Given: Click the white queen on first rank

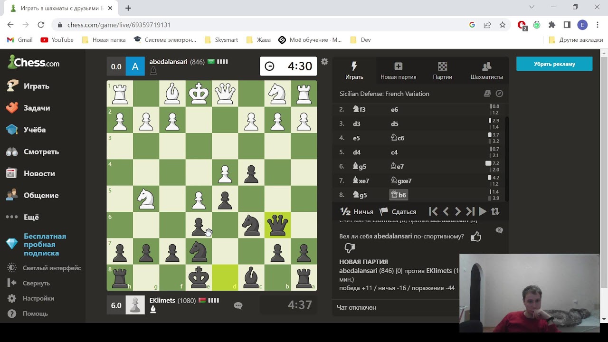Looking at the screenshot, I should pos(225,94).
